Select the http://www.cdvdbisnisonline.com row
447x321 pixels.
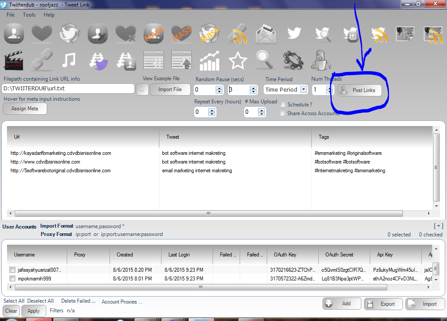pos(220,162)
